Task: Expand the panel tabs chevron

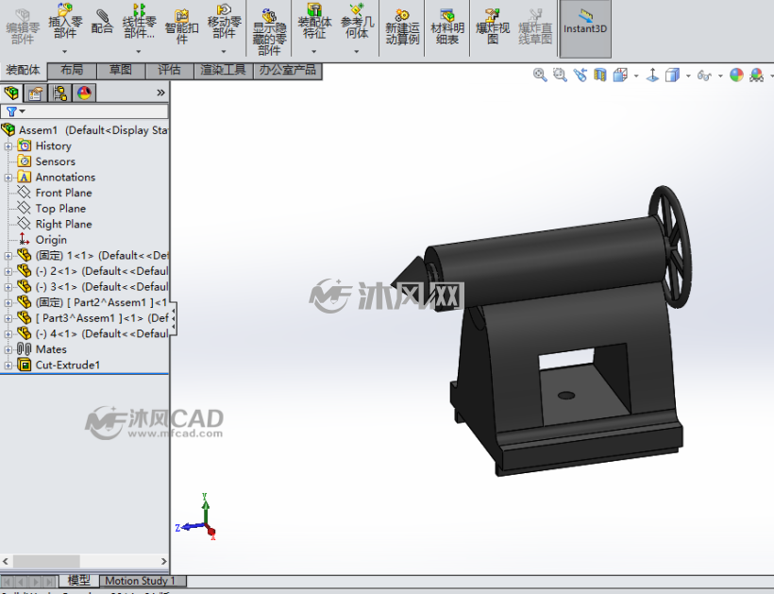Action: click(160, 93)
